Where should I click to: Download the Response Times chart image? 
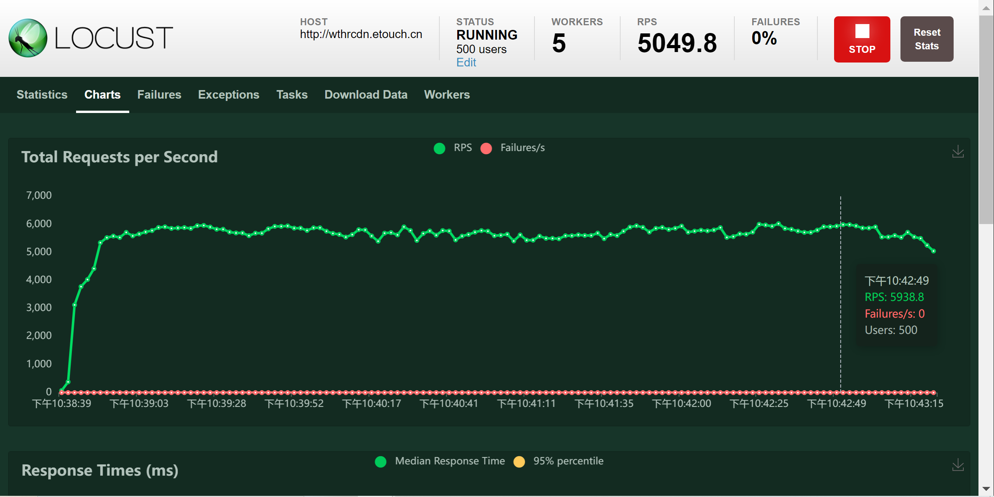958,465
